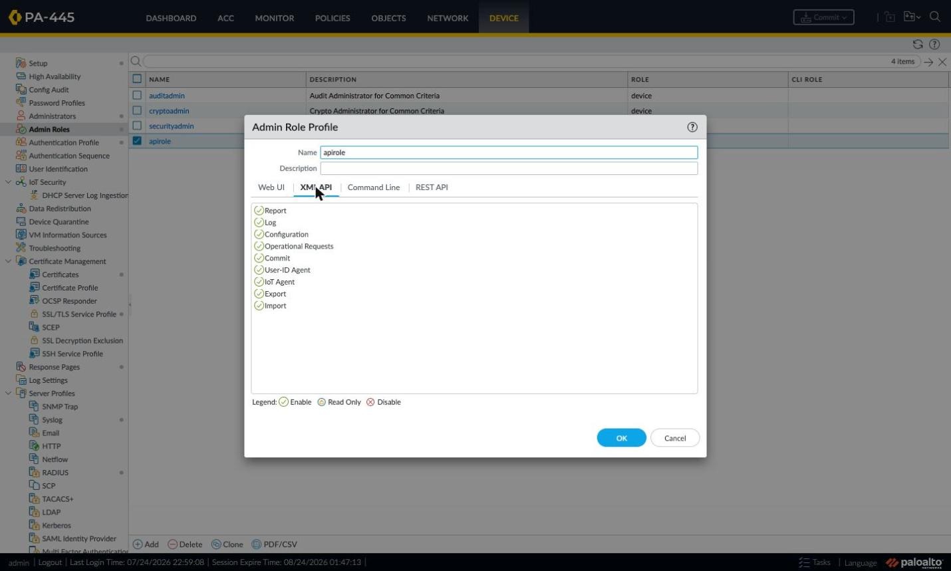This screenshot has width=951, height=571.
Task: Check the cryptoadmin row checkbox
Action: click(x=137, y=110)
